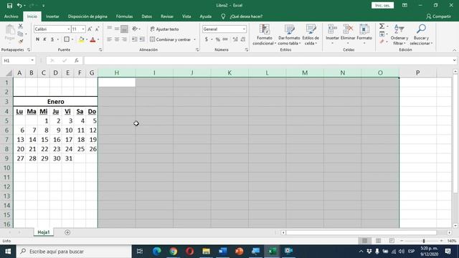Open the font size 11 dropdown
Image resolution: width=459 pixels, height=258 pixels.
click(83, 29)
